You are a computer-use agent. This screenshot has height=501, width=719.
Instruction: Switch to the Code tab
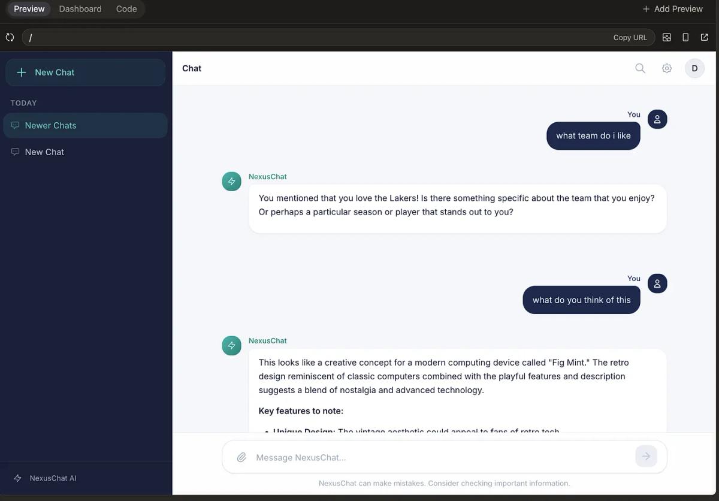126,8
